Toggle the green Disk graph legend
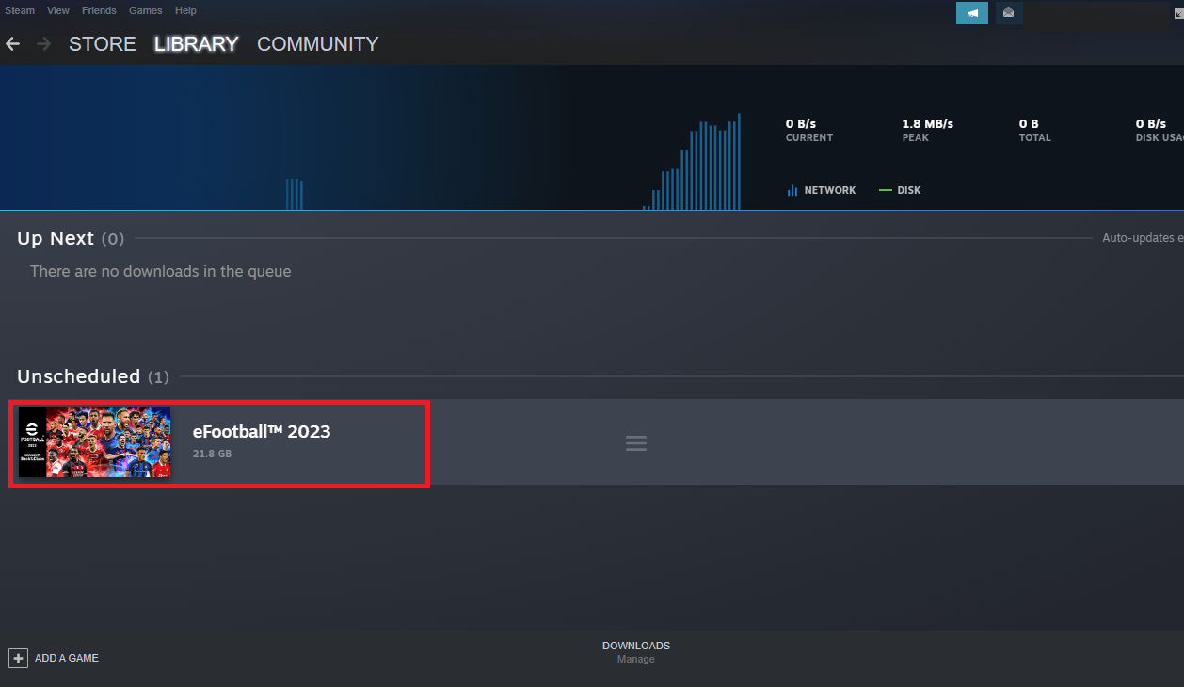The image size is (1184, 687). click(885, 191)
